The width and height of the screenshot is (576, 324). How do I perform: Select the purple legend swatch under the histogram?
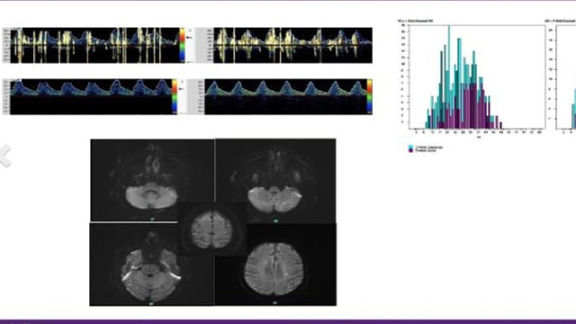[x=410, y=150]
